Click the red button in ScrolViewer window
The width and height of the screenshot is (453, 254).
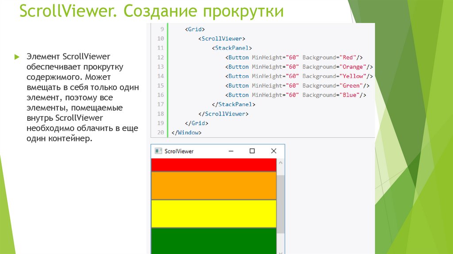click(214, 165)
